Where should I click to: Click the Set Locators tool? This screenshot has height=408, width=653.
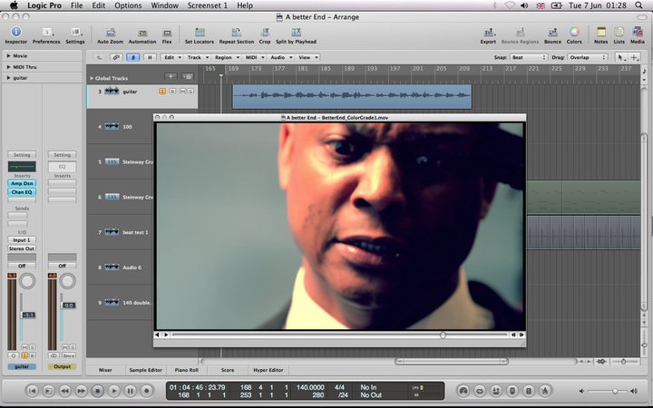tap(199, 35)
